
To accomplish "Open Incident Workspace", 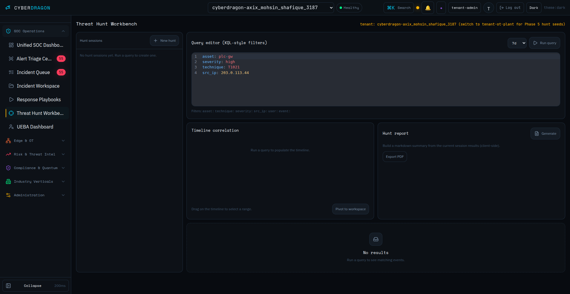I will (x=37, y=86).
